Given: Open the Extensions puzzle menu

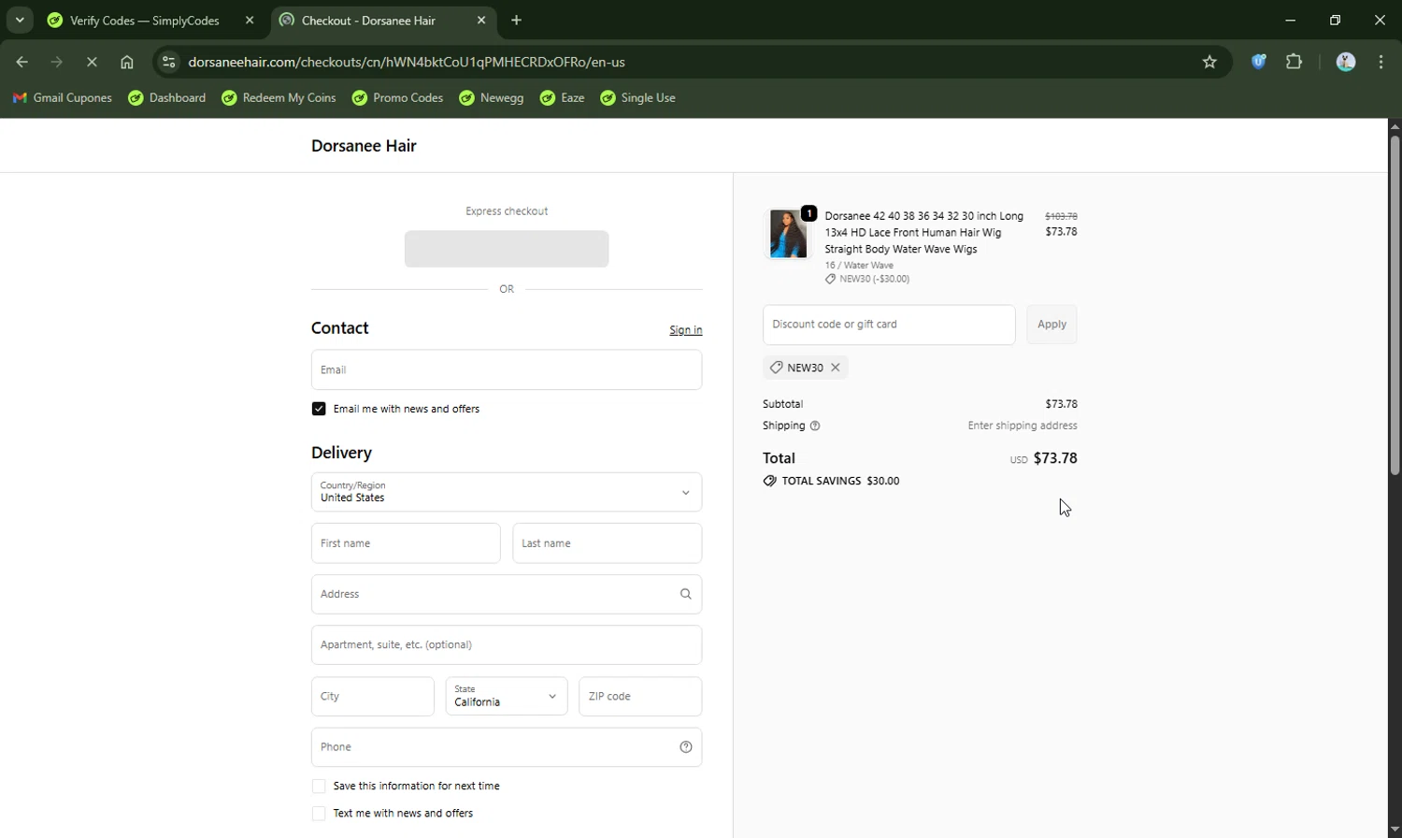Looking at the screenshot, I should pos(1295,62).
